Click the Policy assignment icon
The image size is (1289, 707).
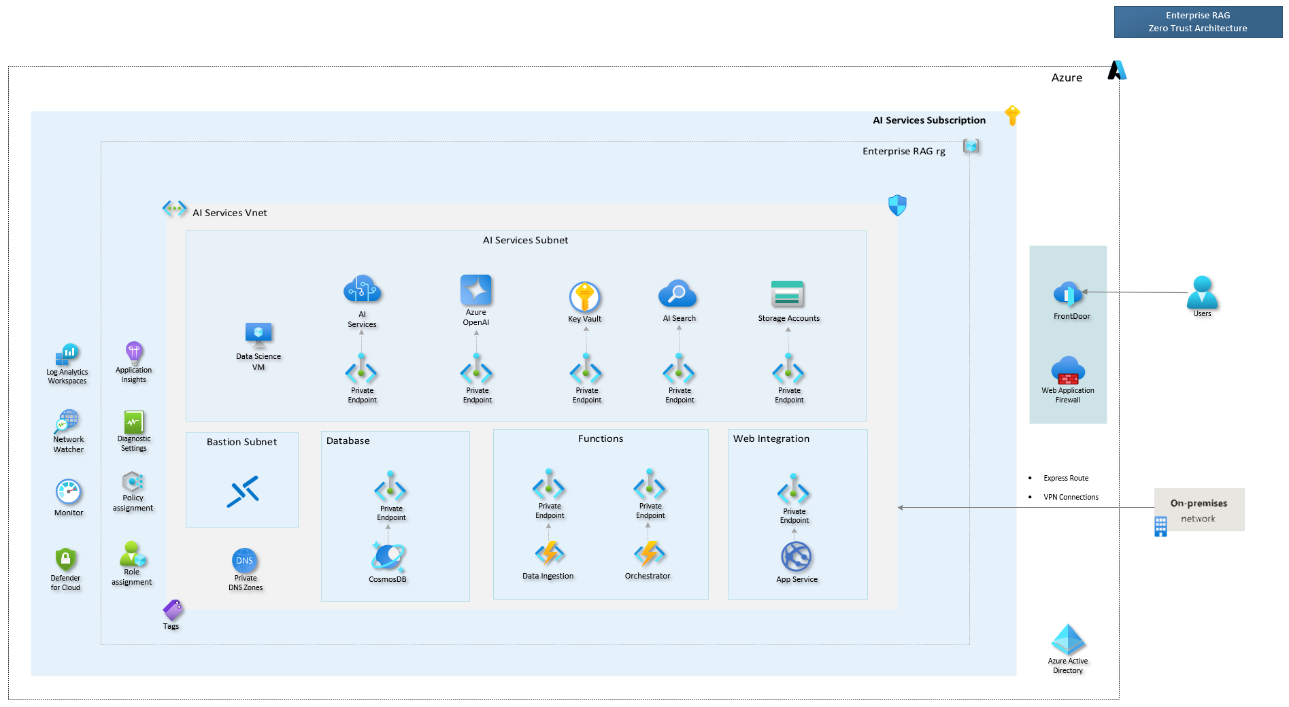pos(133,482)
